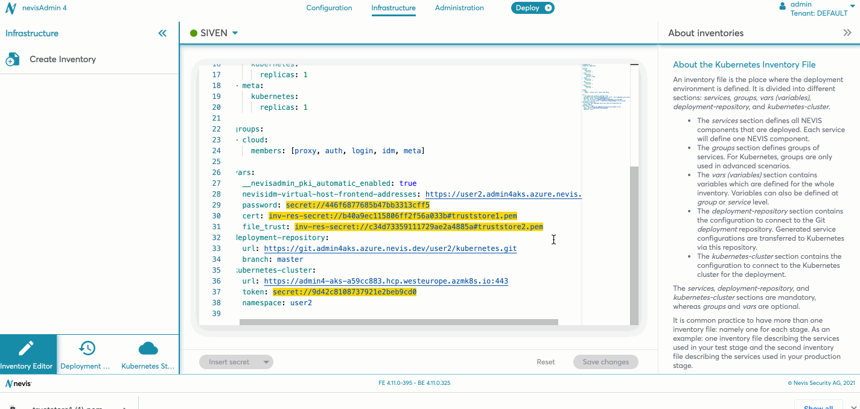Click the 'branch: master' line
Screen dimensions: 860x409
point(273,259)
